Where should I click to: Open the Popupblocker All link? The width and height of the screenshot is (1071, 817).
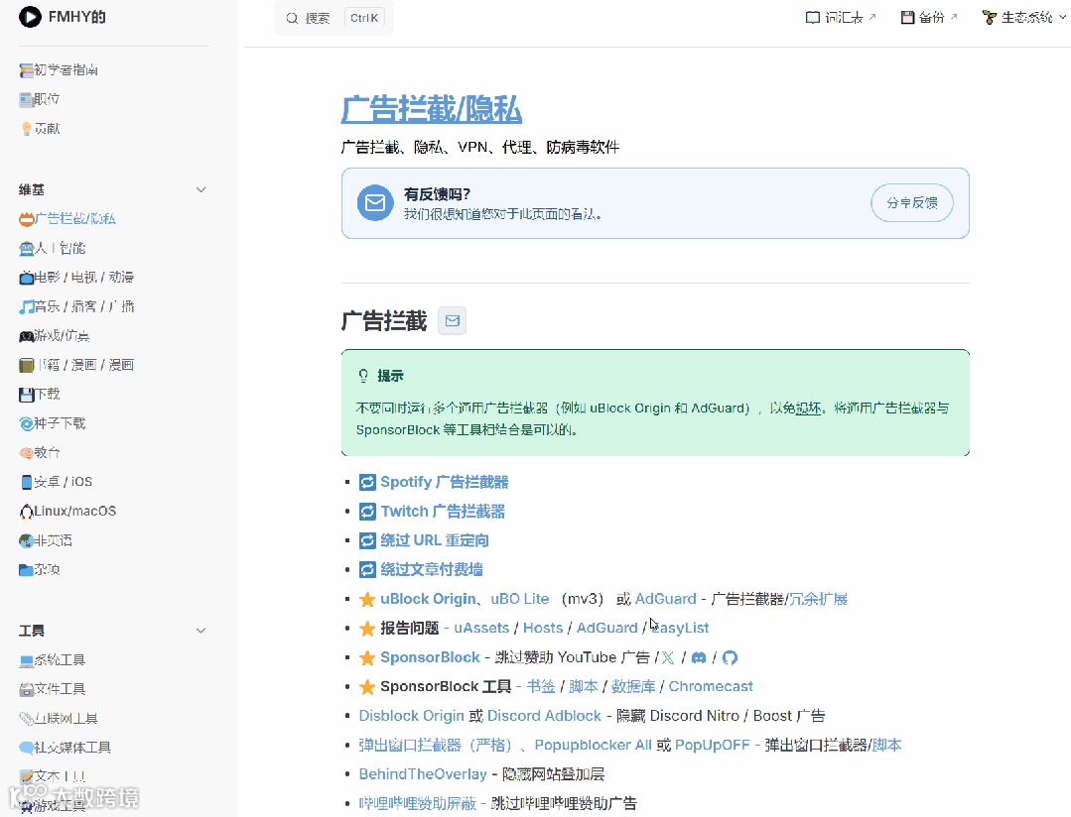[x=593, y=746]
